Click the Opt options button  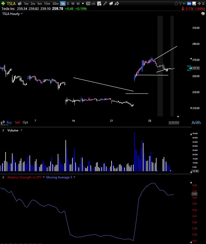click(25, 122)
